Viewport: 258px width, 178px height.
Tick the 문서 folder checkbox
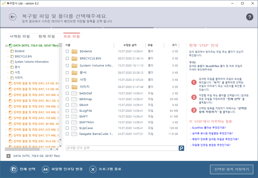(67, 73)
